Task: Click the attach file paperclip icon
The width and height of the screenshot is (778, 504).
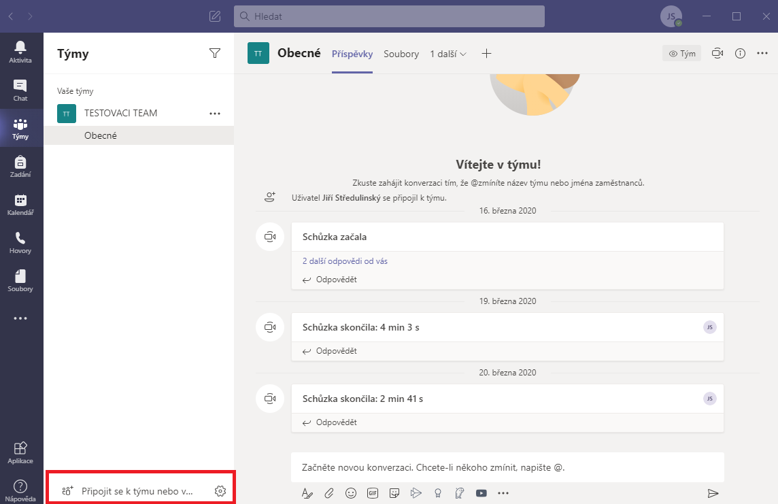Action: coord(328,493)
